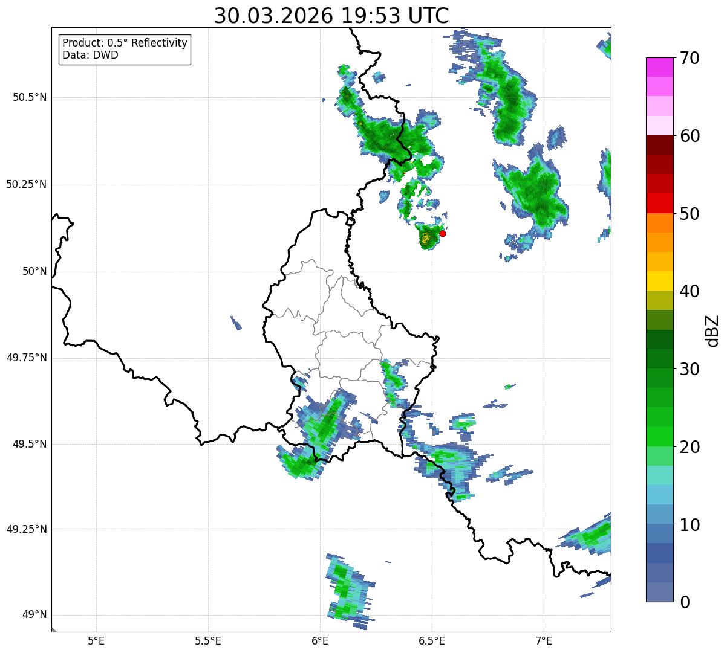This screenshot has height=653, width=727.
Task: Click the 10 tick on colorbar
Action: point(690,525)
